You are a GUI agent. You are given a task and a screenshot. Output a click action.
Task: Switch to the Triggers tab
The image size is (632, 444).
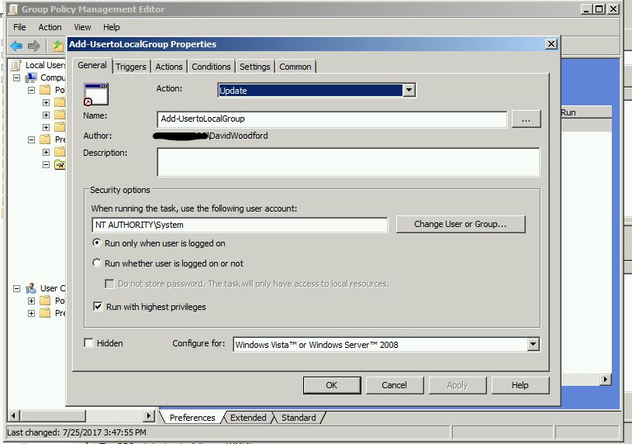130,67
